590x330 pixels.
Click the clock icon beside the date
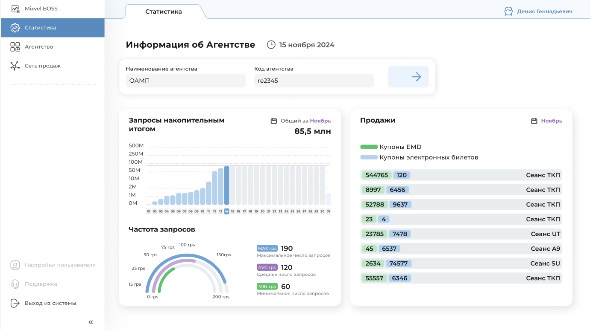click(271, 45)
